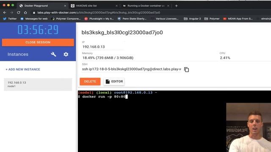Focus the terminal at docker run command

[104, 97]
